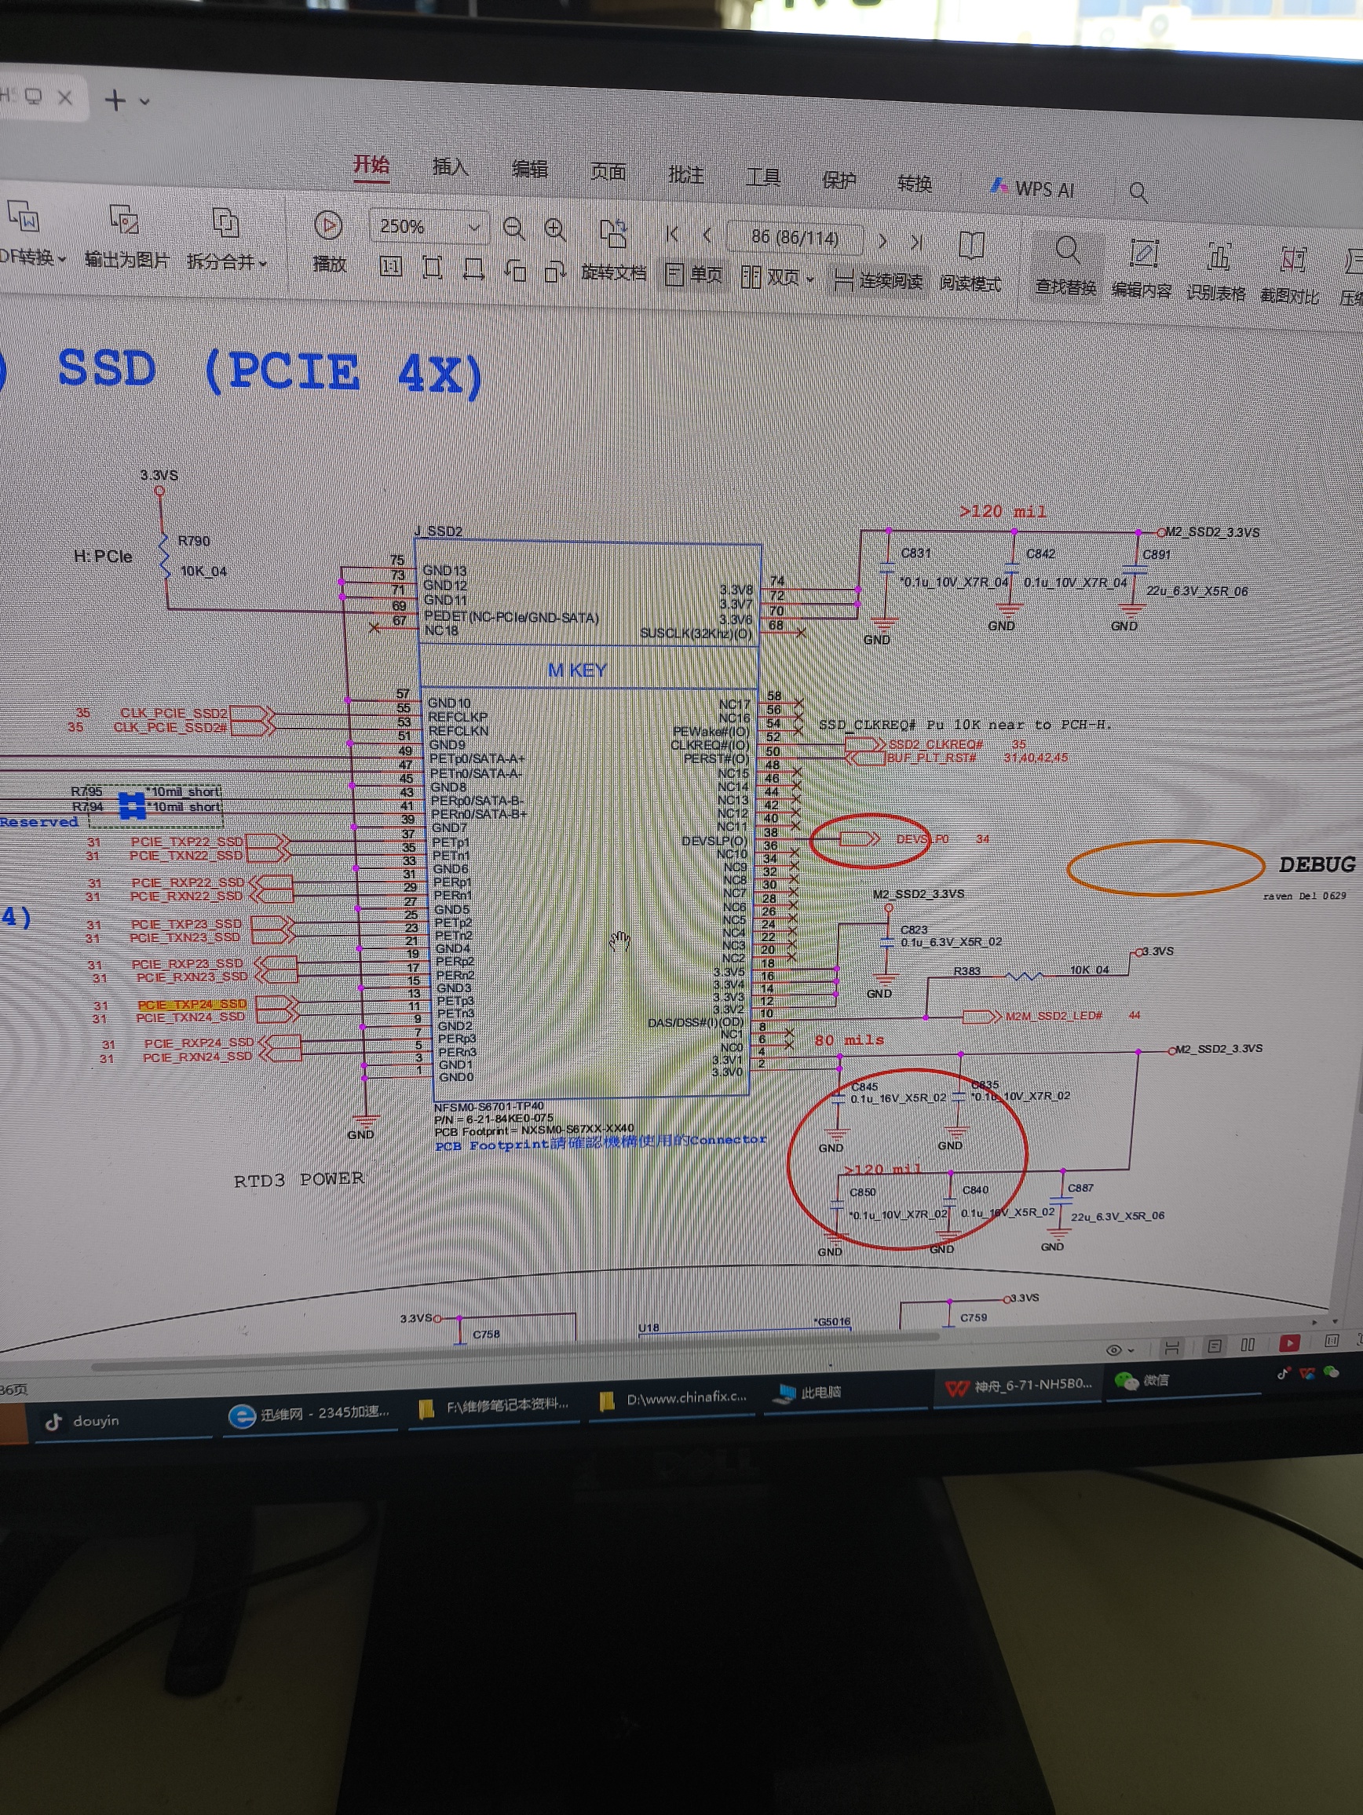Image resolution: width=1363 pixels, height=1815 pixels.
Task: Go to previous page arrow
Action: [707, 236]
